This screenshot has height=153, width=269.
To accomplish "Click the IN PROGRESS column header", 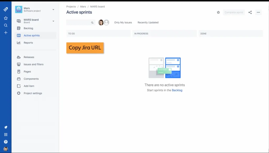I will coord(164,33).
